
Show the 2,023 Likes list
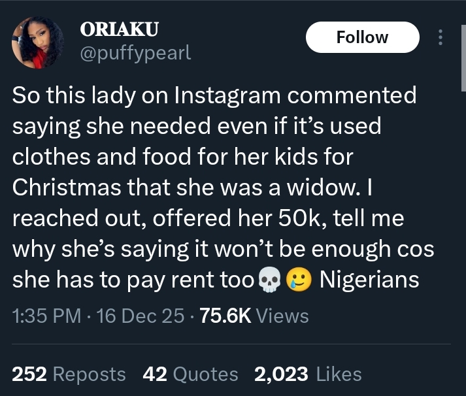pyautogui.click(x=308, y=374)
